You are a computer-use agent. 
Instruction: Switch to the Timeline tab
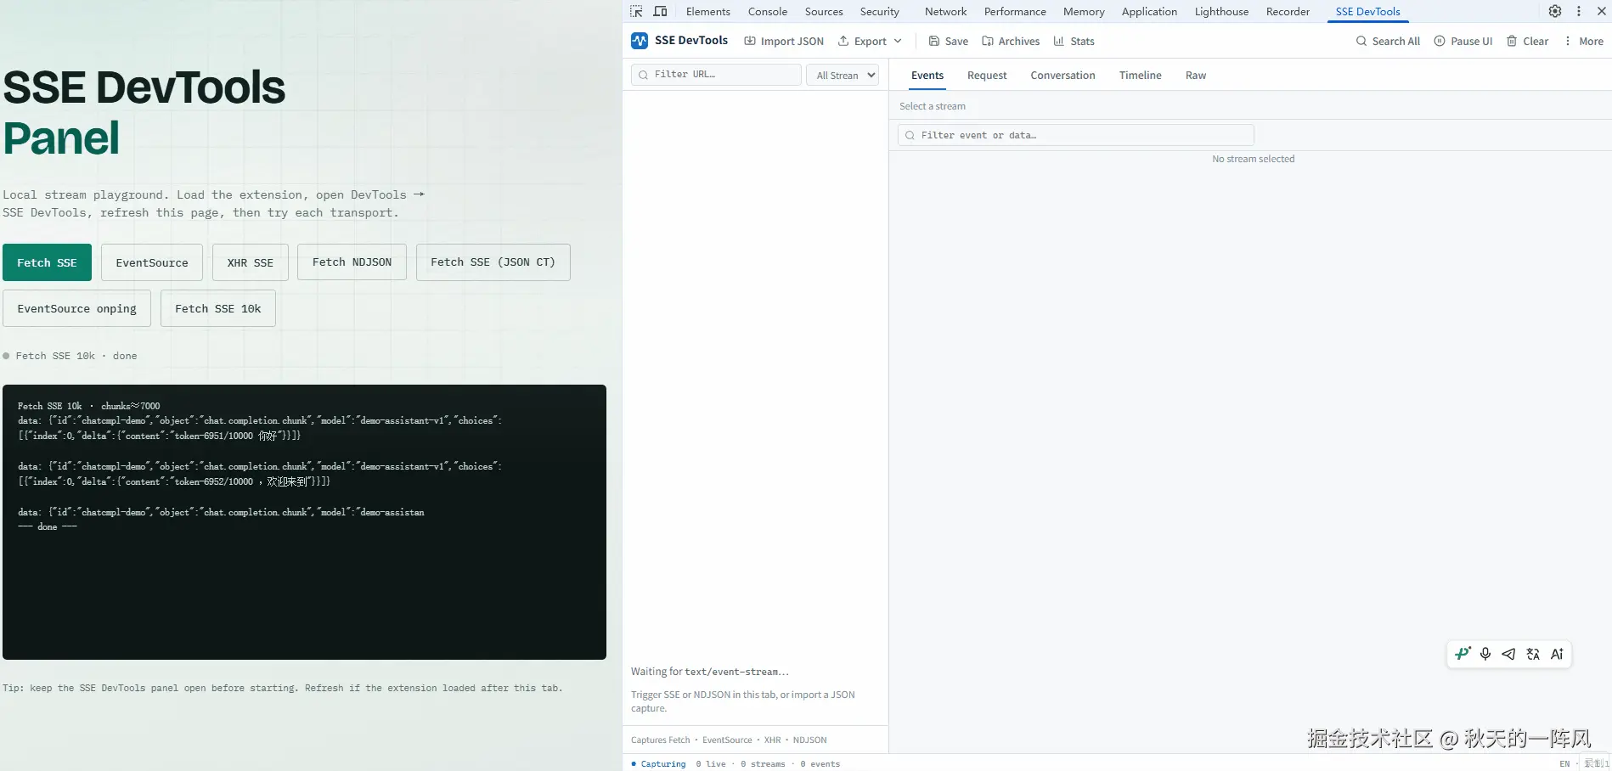pyautogui.click(x=1140, y=76)
